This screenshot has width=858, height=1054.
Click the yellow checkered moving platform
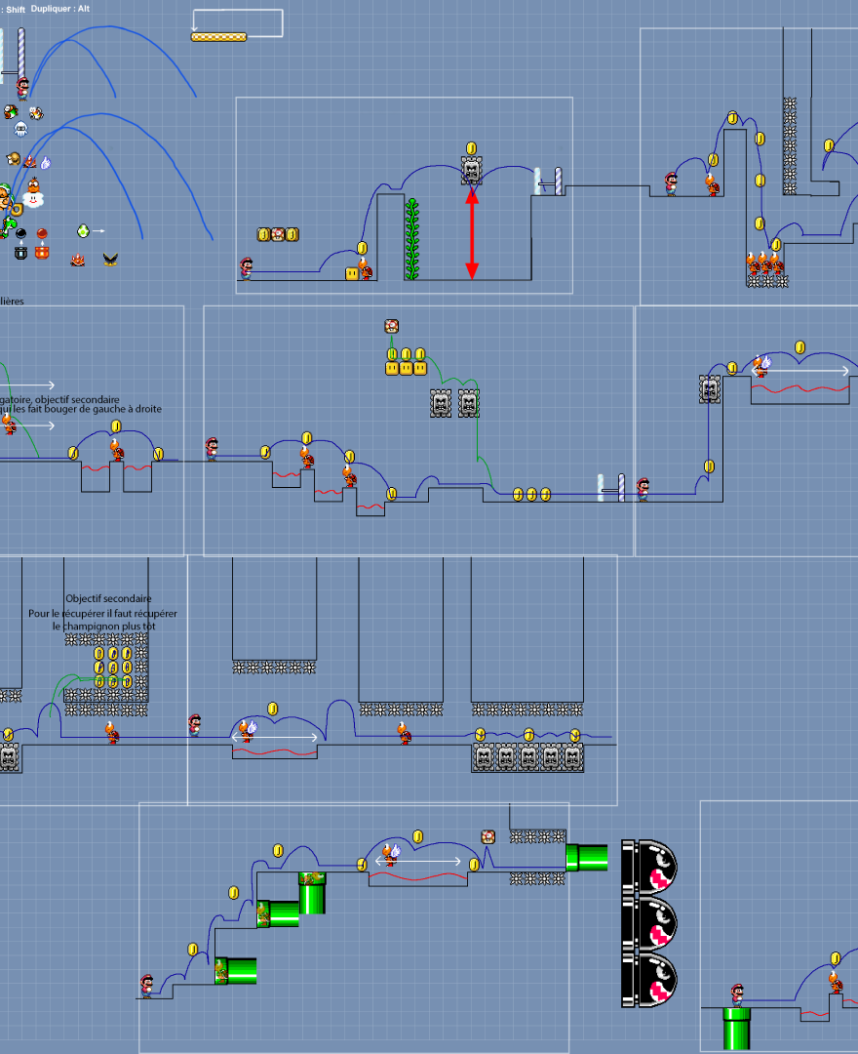tap(218, 37)
